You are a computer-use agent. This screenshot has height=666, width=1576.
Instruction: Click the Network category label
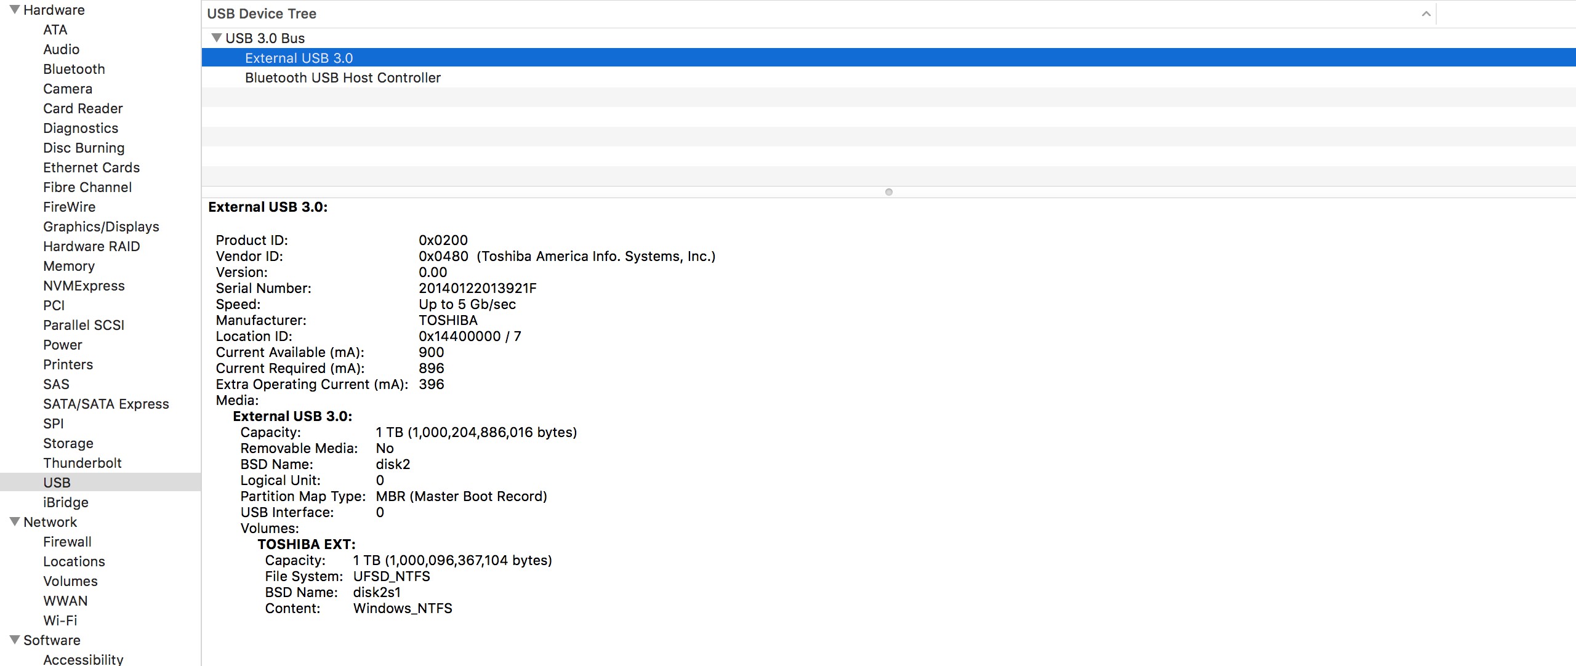coord(50,522)
